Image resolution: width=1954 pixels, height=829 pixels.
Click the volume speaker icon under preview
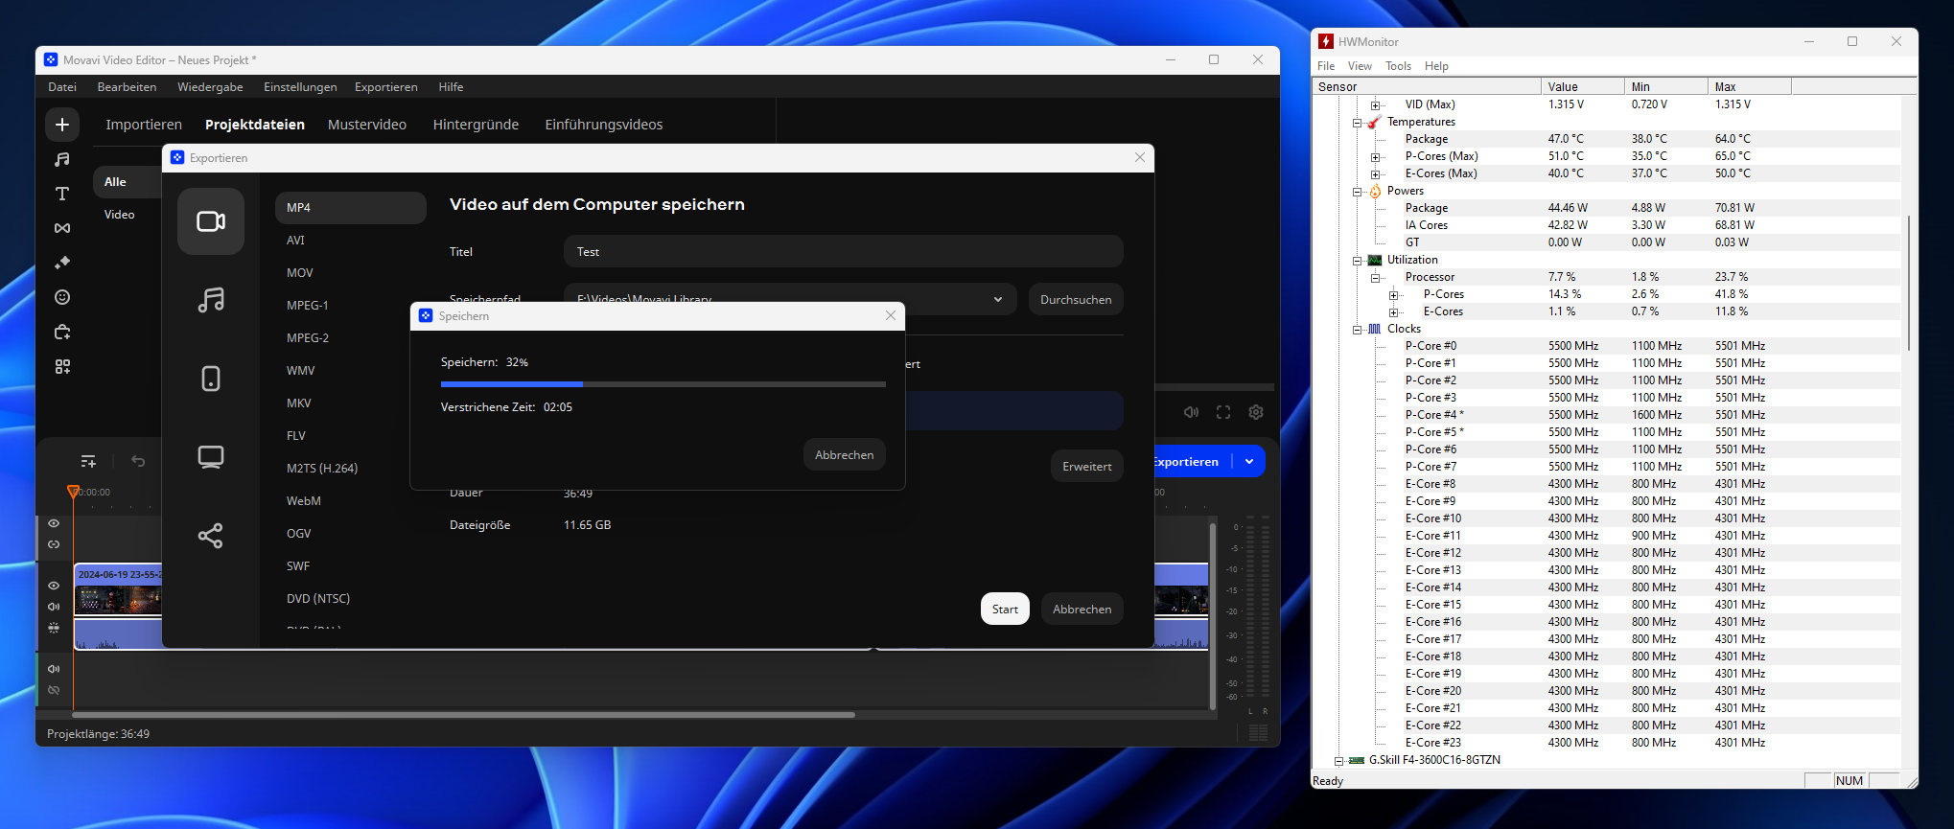coord(1191,412)
